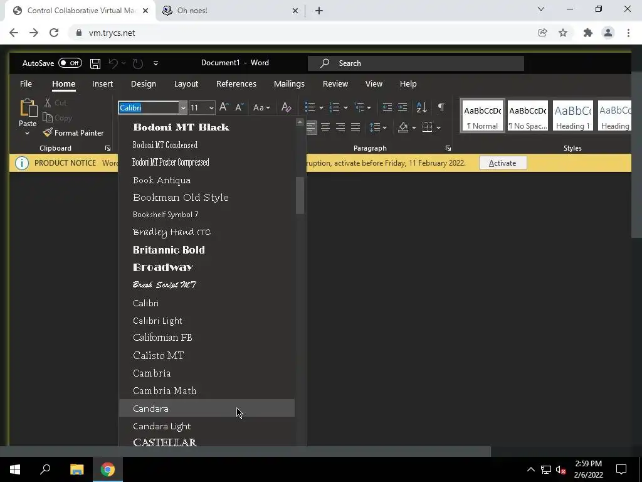Click the Decrease Indent icon
Image resolution: width=642 pixels, height=482 pixels.
pyautogui.click(x=387, y=107)
